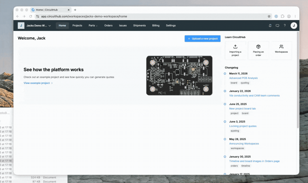This screenshot has height=183, width=308.
Task: Click the workspace J logo square
Action: pyautogui.click(x=21, y=25)
